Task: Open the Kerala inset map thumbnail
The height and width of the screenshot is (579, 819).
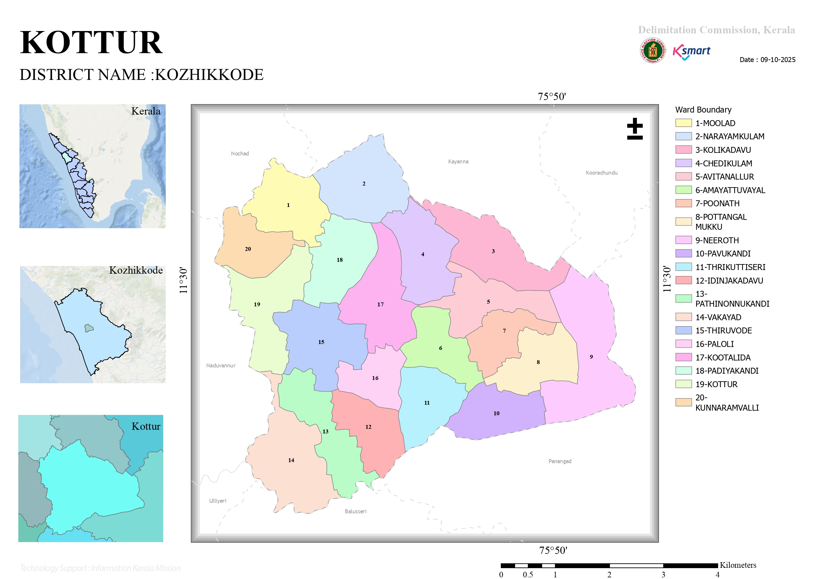Action: 92,166
